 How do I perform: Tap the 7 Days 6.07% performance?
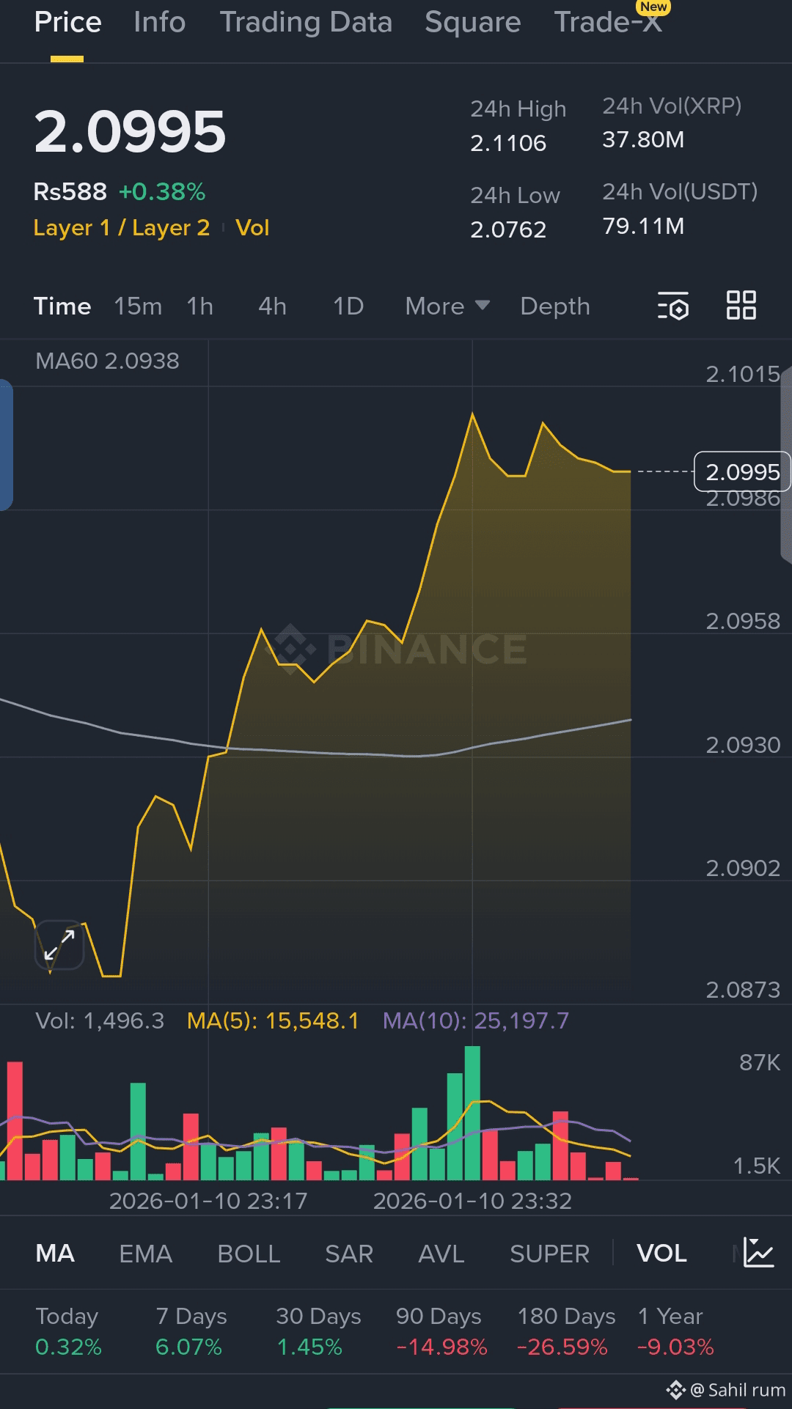point(191,1331)
